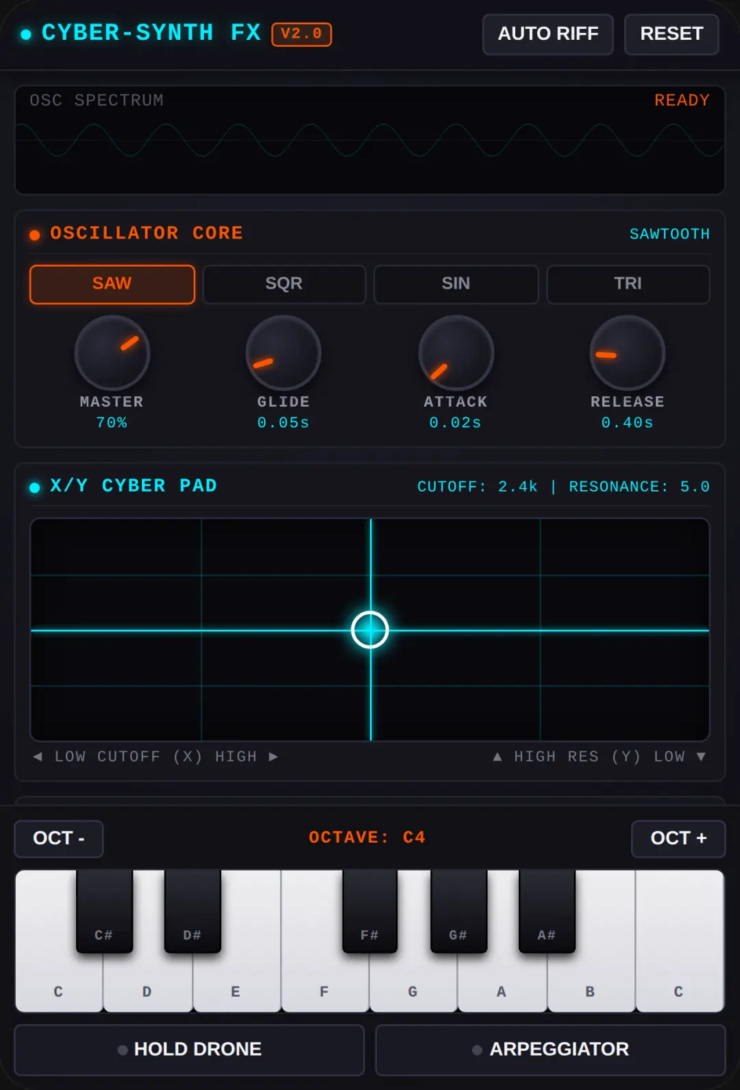Select the SQR waveform
The image size is (740, 1090).
coord(284,284)
